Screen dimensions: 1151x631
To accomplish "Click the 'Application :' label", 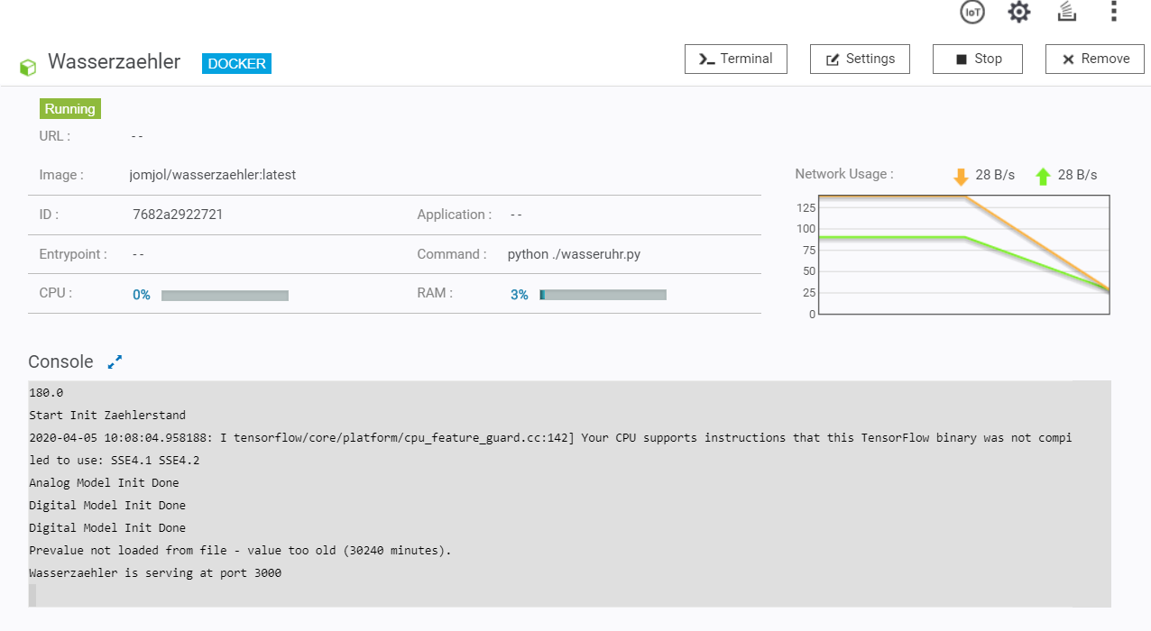I will (x=455, y=215).
